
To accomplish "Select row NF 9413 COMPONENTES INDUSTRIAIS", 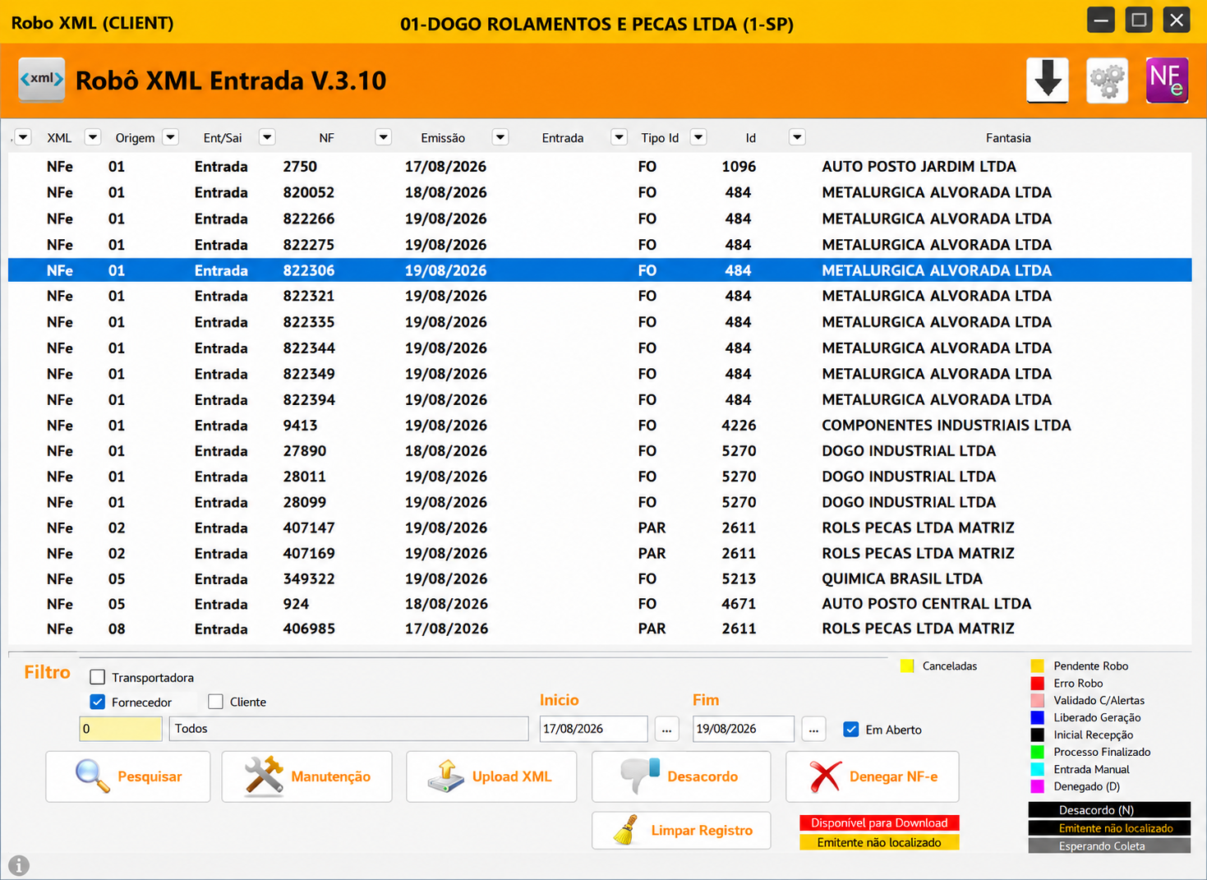I will (x=600, y=426).
